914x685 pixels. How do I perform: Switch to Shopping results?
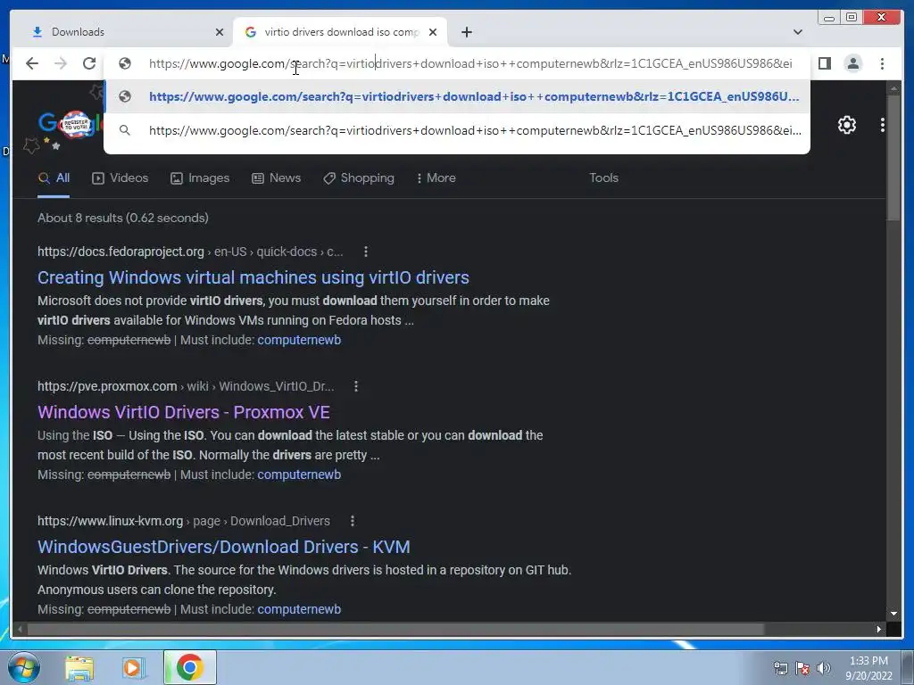(x=359, y=178)
